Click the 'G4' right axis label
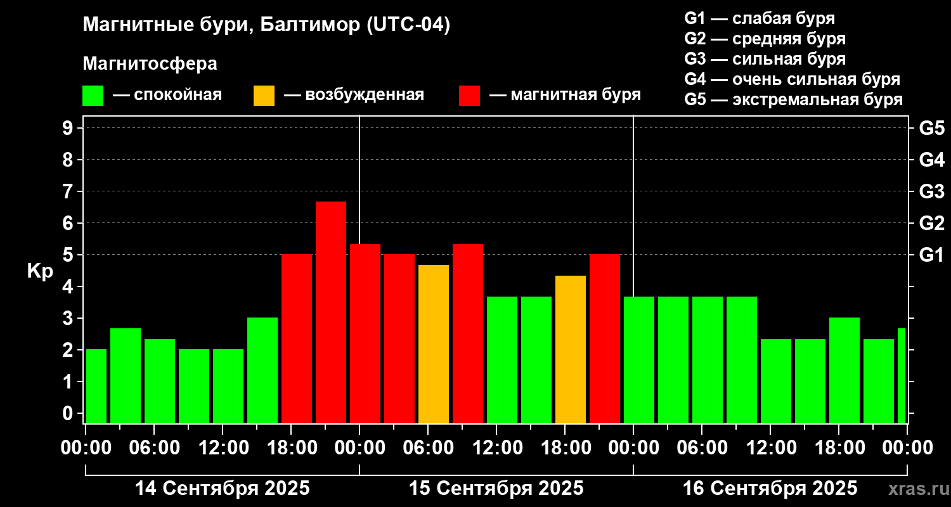Viewport: 951px width, 507px height. [931, 160]
